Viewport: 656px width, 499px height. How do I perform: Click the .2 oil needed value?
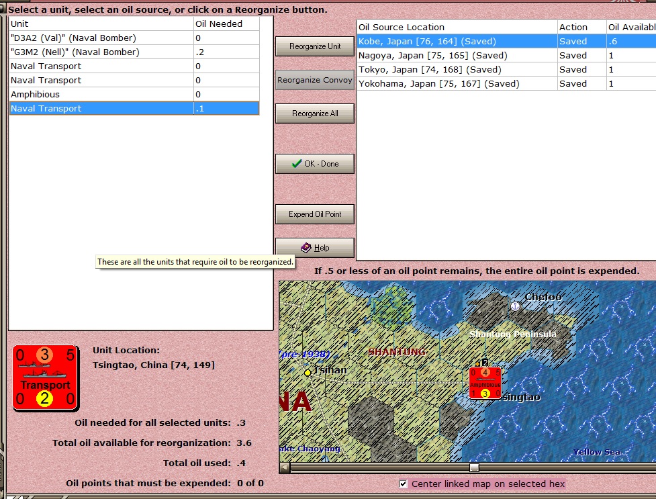pyautogui.click(x=199, y=52)
